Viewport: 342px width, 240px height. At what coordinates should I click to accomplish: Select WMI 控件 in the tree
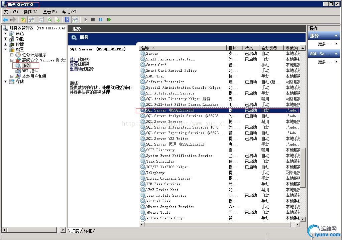pos(30,71)
